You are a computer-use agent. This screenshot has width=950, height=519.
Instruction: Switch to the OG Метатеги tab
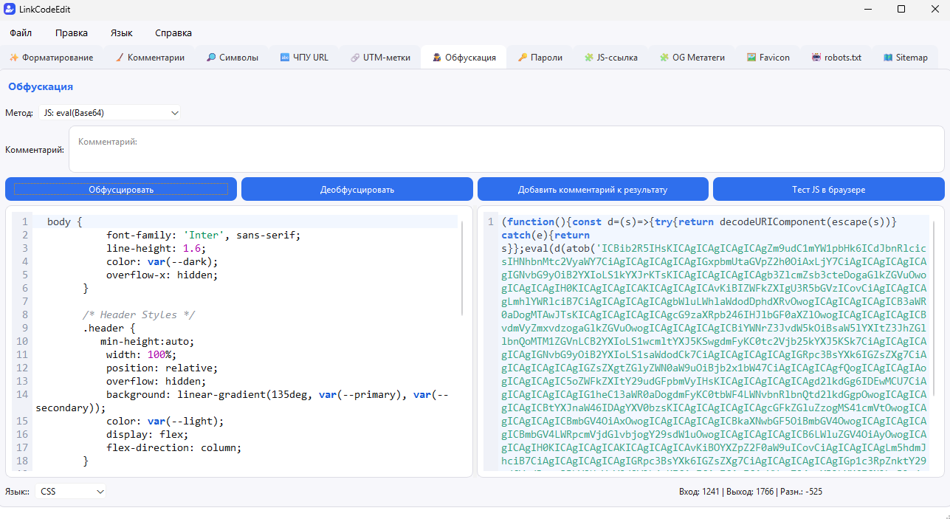click(692, 58)
